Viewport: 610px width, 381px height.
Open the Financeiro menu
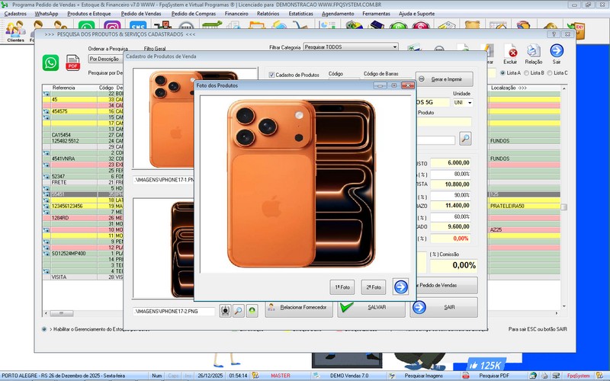point(236,14)
